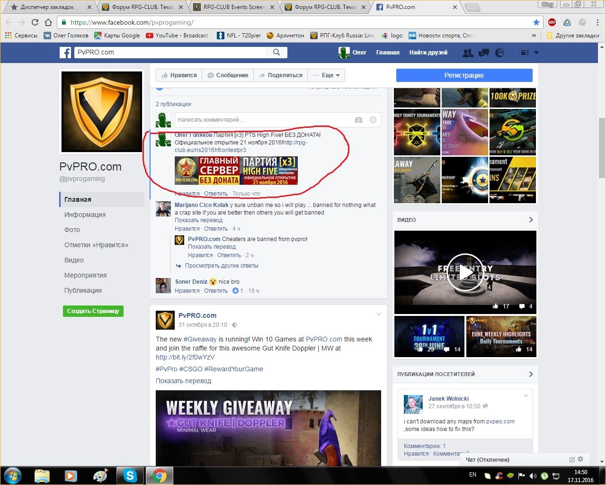Go back to the previous page
This screenshot has width=606, height=485.
coord(9,22)
